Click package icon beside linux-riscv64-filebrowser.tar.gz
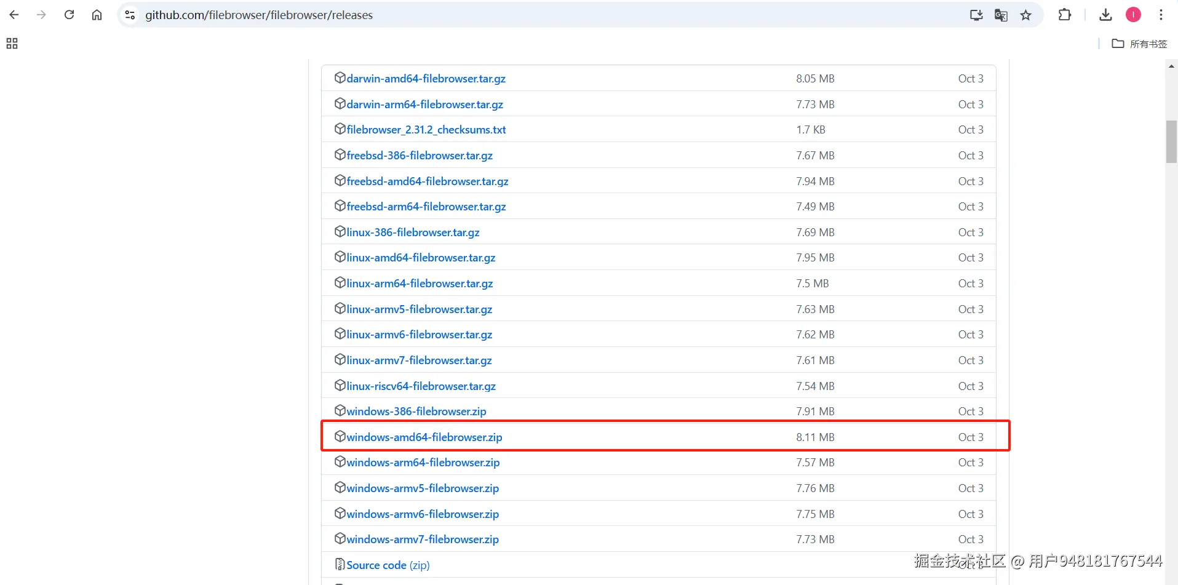Viewport: 1178px width, 585px height. tap(340, 385)
